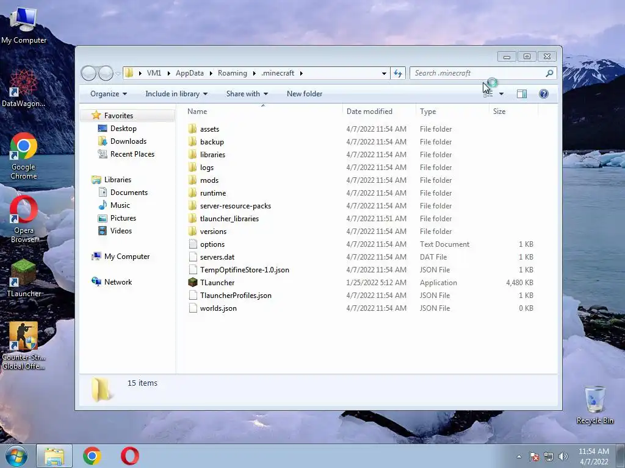Open Videos library
This screenshot has width=625, height=468.
pyautogui.click(x=121, y=231)
